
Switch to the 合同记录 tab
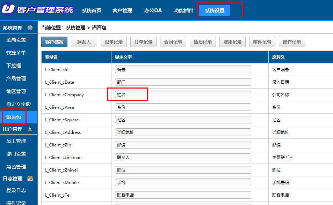pyautogui.click(x=173, y=42)
